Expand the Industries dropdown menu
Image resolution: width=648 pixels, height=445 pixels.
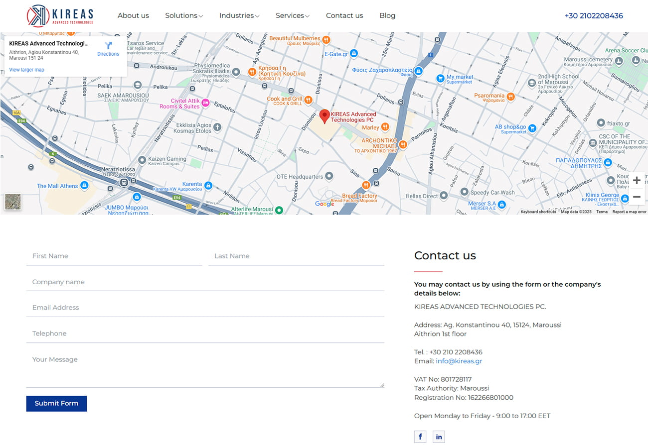coord(239,15)
